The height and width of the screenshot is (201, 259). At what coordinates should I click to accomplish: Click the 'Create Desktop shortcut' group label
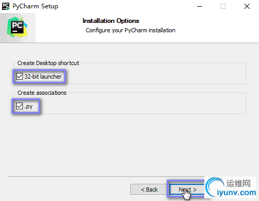(x=48, y=63)
